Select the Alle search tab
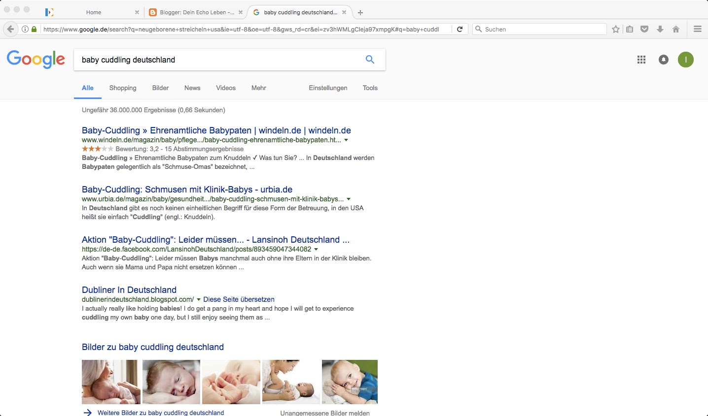Image resolution: width=708 pixels, height=416 pixels. coord(88,88)
